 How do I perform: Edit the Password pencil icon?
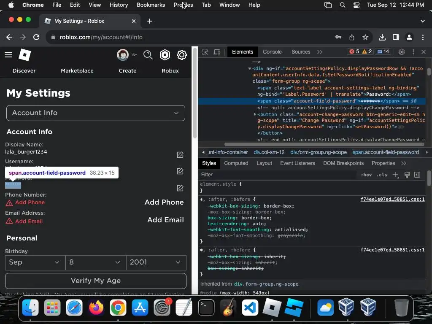(180, 188)
